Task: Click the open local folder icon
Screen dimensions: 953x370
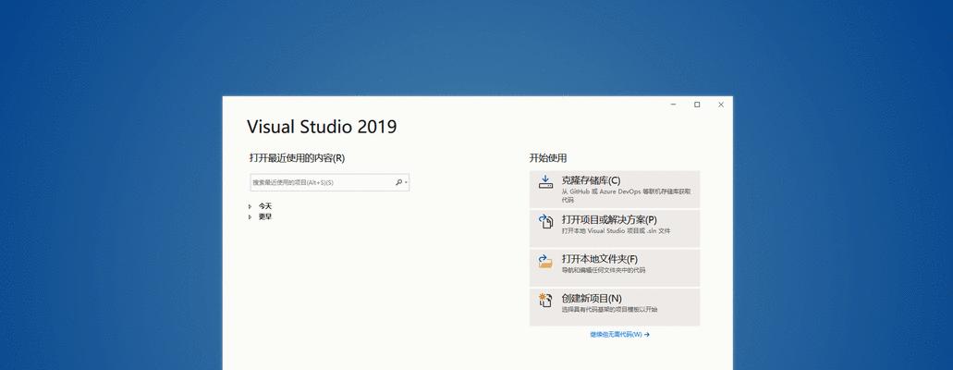Action: click(545, 261)
